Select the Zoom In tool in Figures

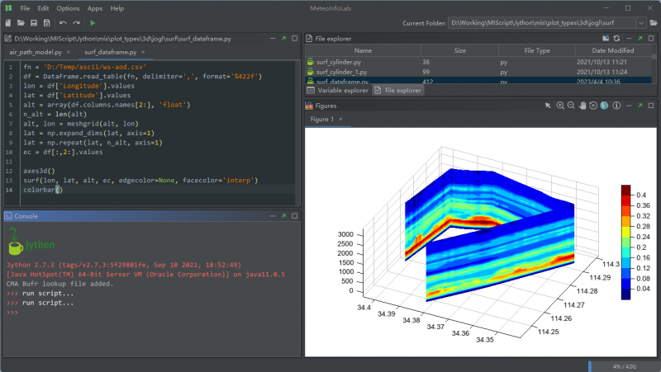559,106
